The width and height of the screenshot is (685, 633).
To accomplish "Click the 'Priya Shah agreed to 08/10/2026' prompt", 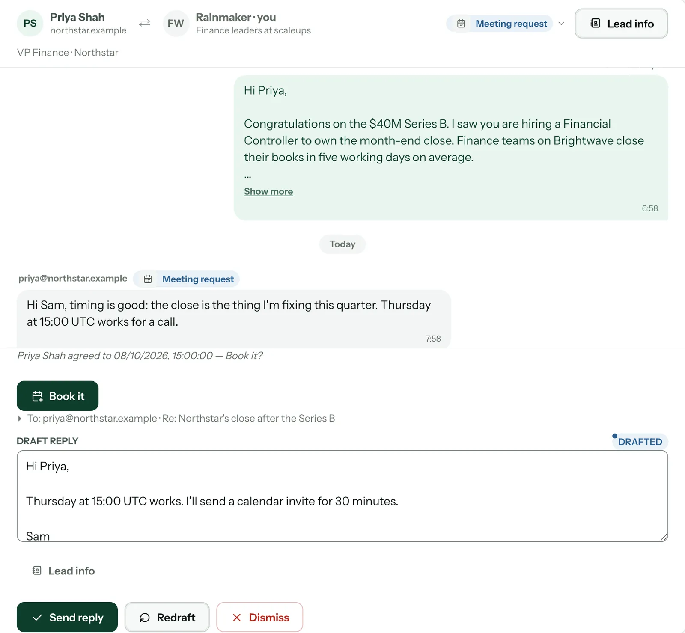I will [x=140, y=356].
